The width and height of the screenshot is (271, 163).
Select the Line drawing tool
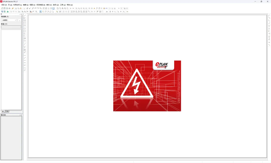(25, 16)
